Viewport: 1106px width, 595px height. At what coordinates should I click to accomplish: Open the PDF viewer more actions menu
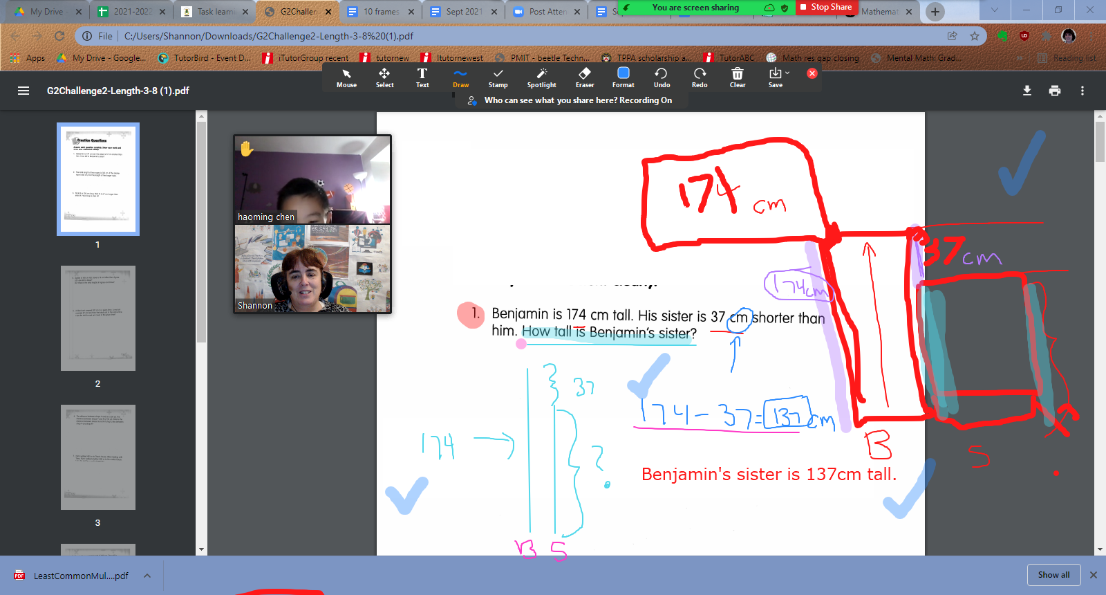tap(1082, 91)
